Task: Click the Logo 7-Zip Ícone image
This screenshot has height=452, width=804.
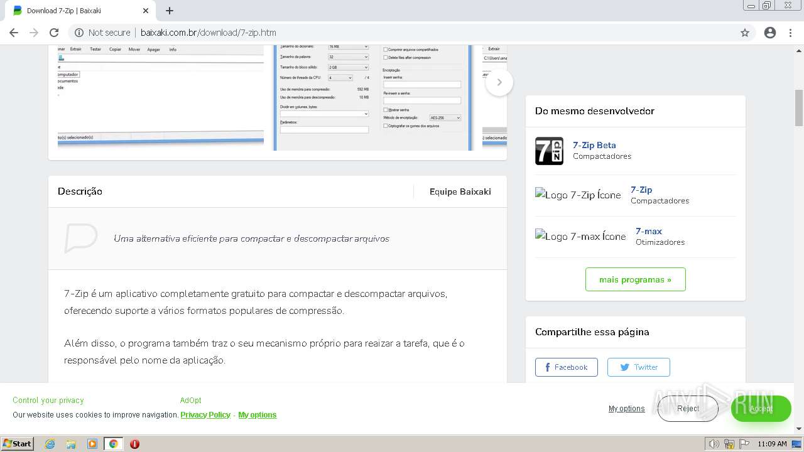Action: (578, 195)
